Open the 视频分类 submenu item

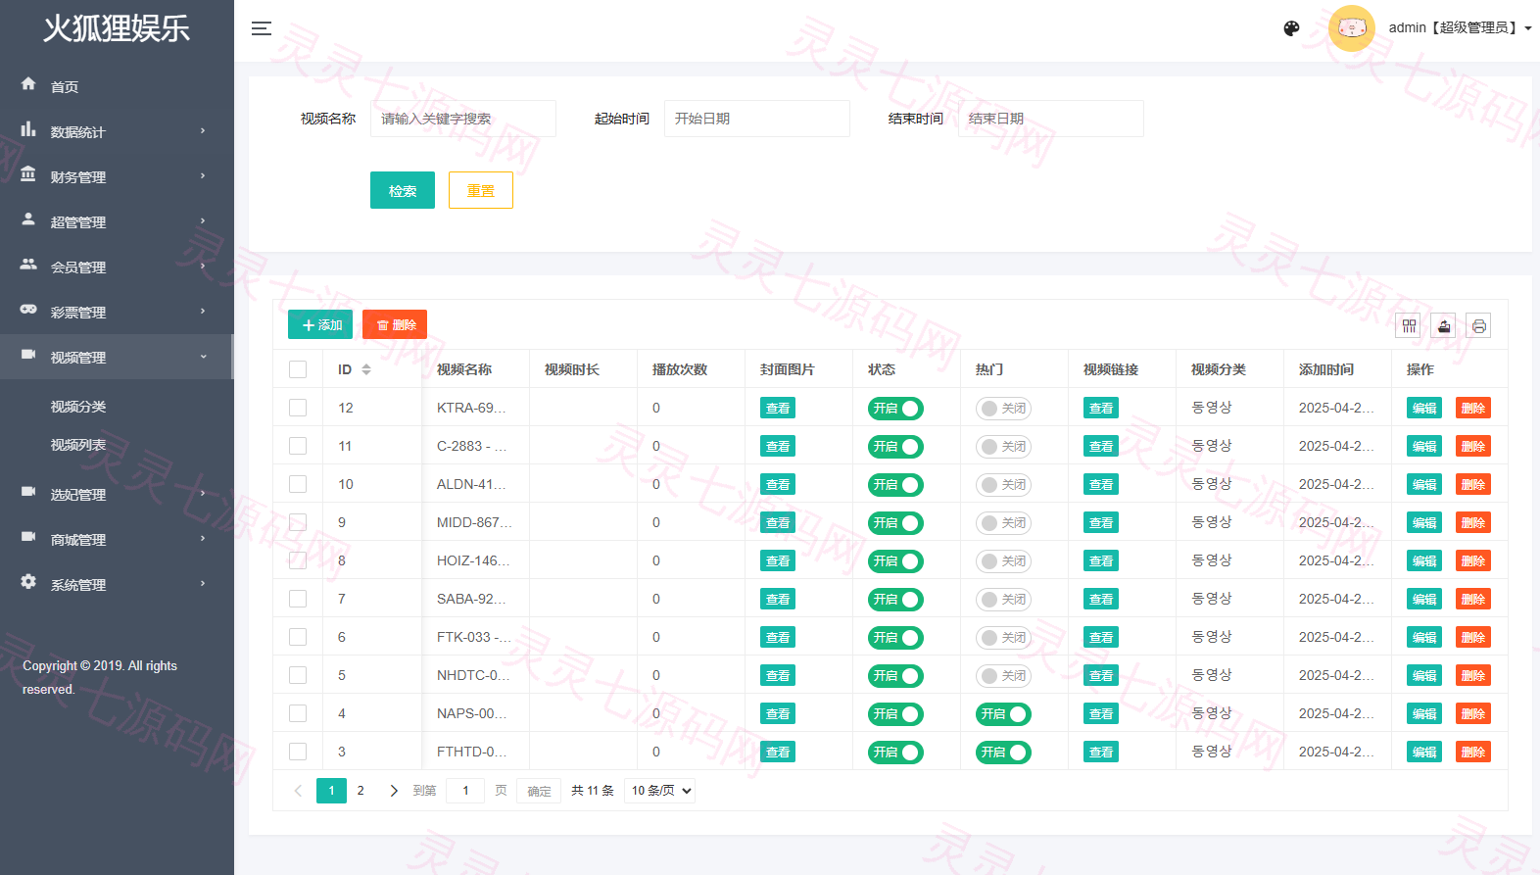pyautogui.click(x=78, y=407)
